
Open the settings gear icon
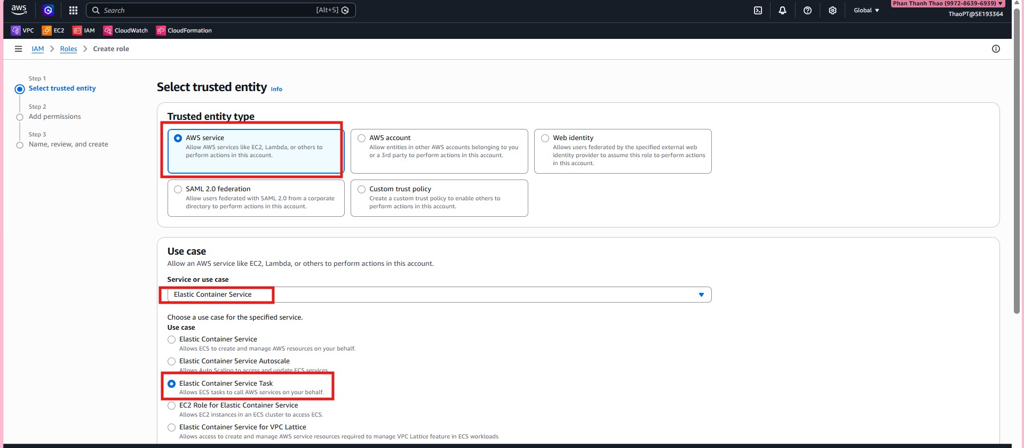(x=832, y=11)
